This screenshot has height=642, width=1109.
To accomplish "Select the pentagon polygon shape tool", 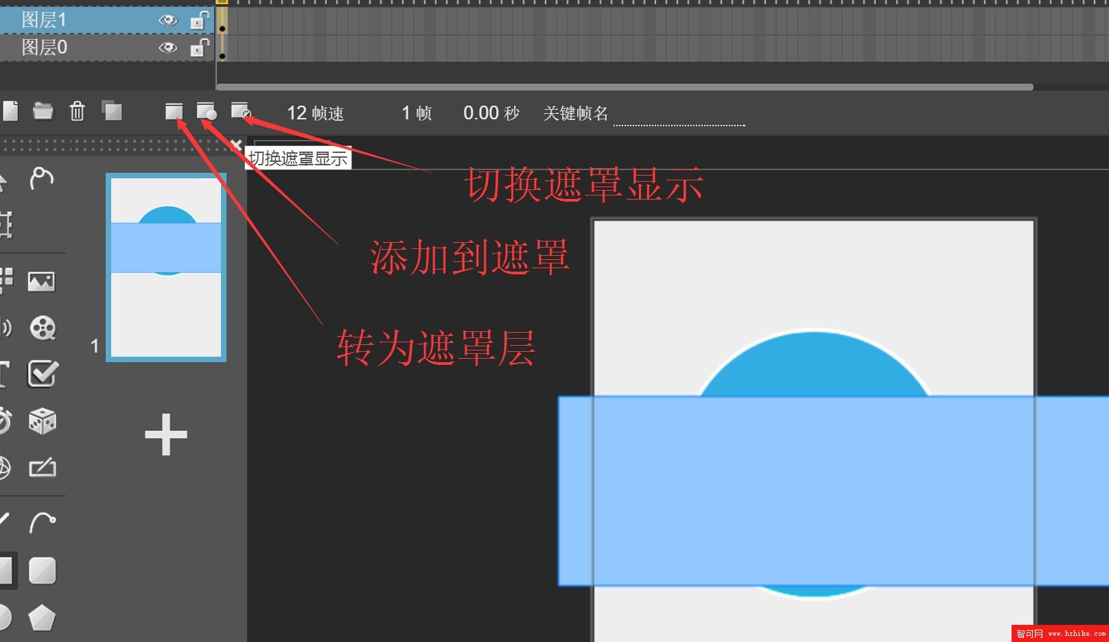I will [x=42, y=618].
